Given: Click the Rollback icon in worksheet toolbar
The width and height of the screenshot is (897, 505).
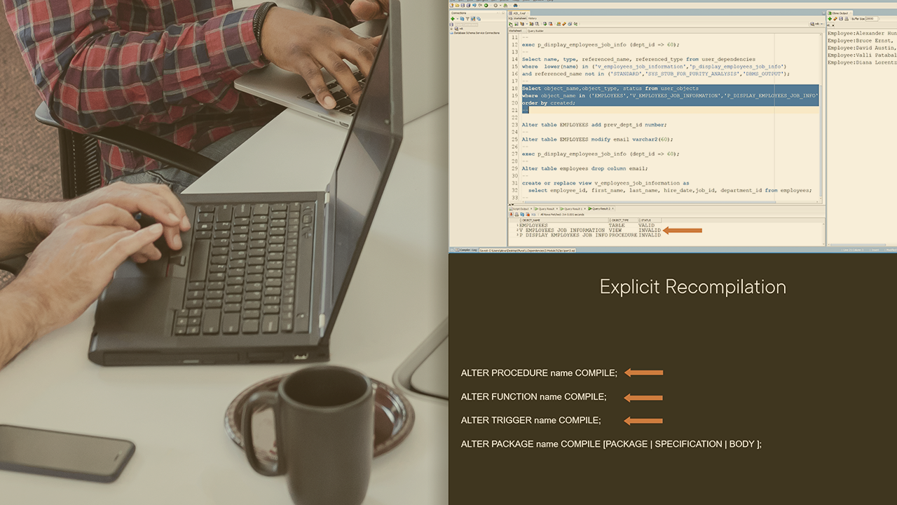Looking at the screenshot, I should click(551, 24).
